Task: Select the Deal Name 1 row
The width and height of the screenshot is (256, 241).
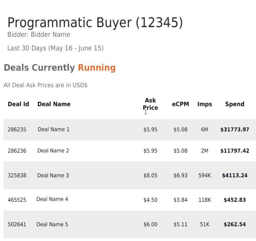Action: click(x=52, y=129)
